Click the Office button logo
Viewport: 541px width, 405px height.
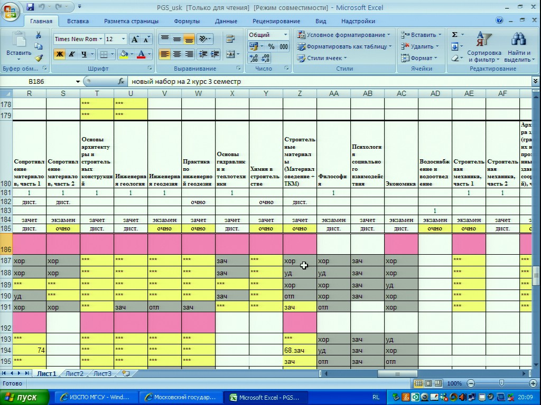tap(10, 12)
